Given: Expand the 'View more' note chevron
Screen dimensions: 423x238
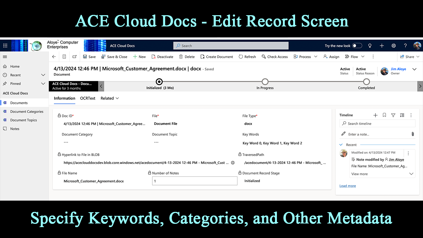Looking at the screenshot, I should 411,174.
